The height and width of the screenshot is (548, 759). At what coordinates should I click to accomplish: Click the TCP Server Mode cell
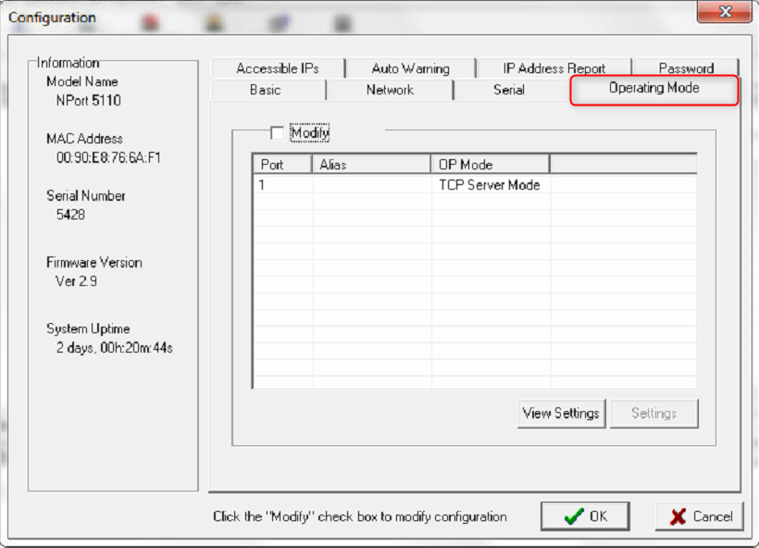tap(490, 184)
